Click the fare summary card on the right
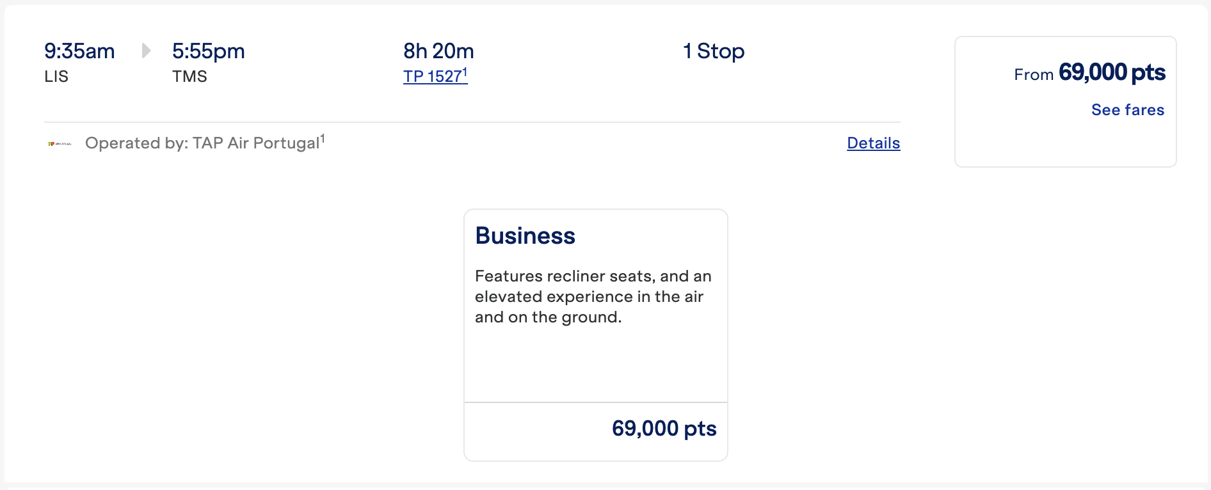 tap(1064, 101)
